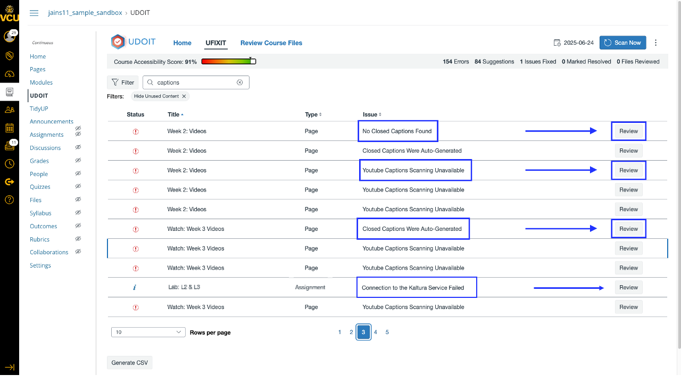
Task: Go to results page 1
Action: coord(339,332)
